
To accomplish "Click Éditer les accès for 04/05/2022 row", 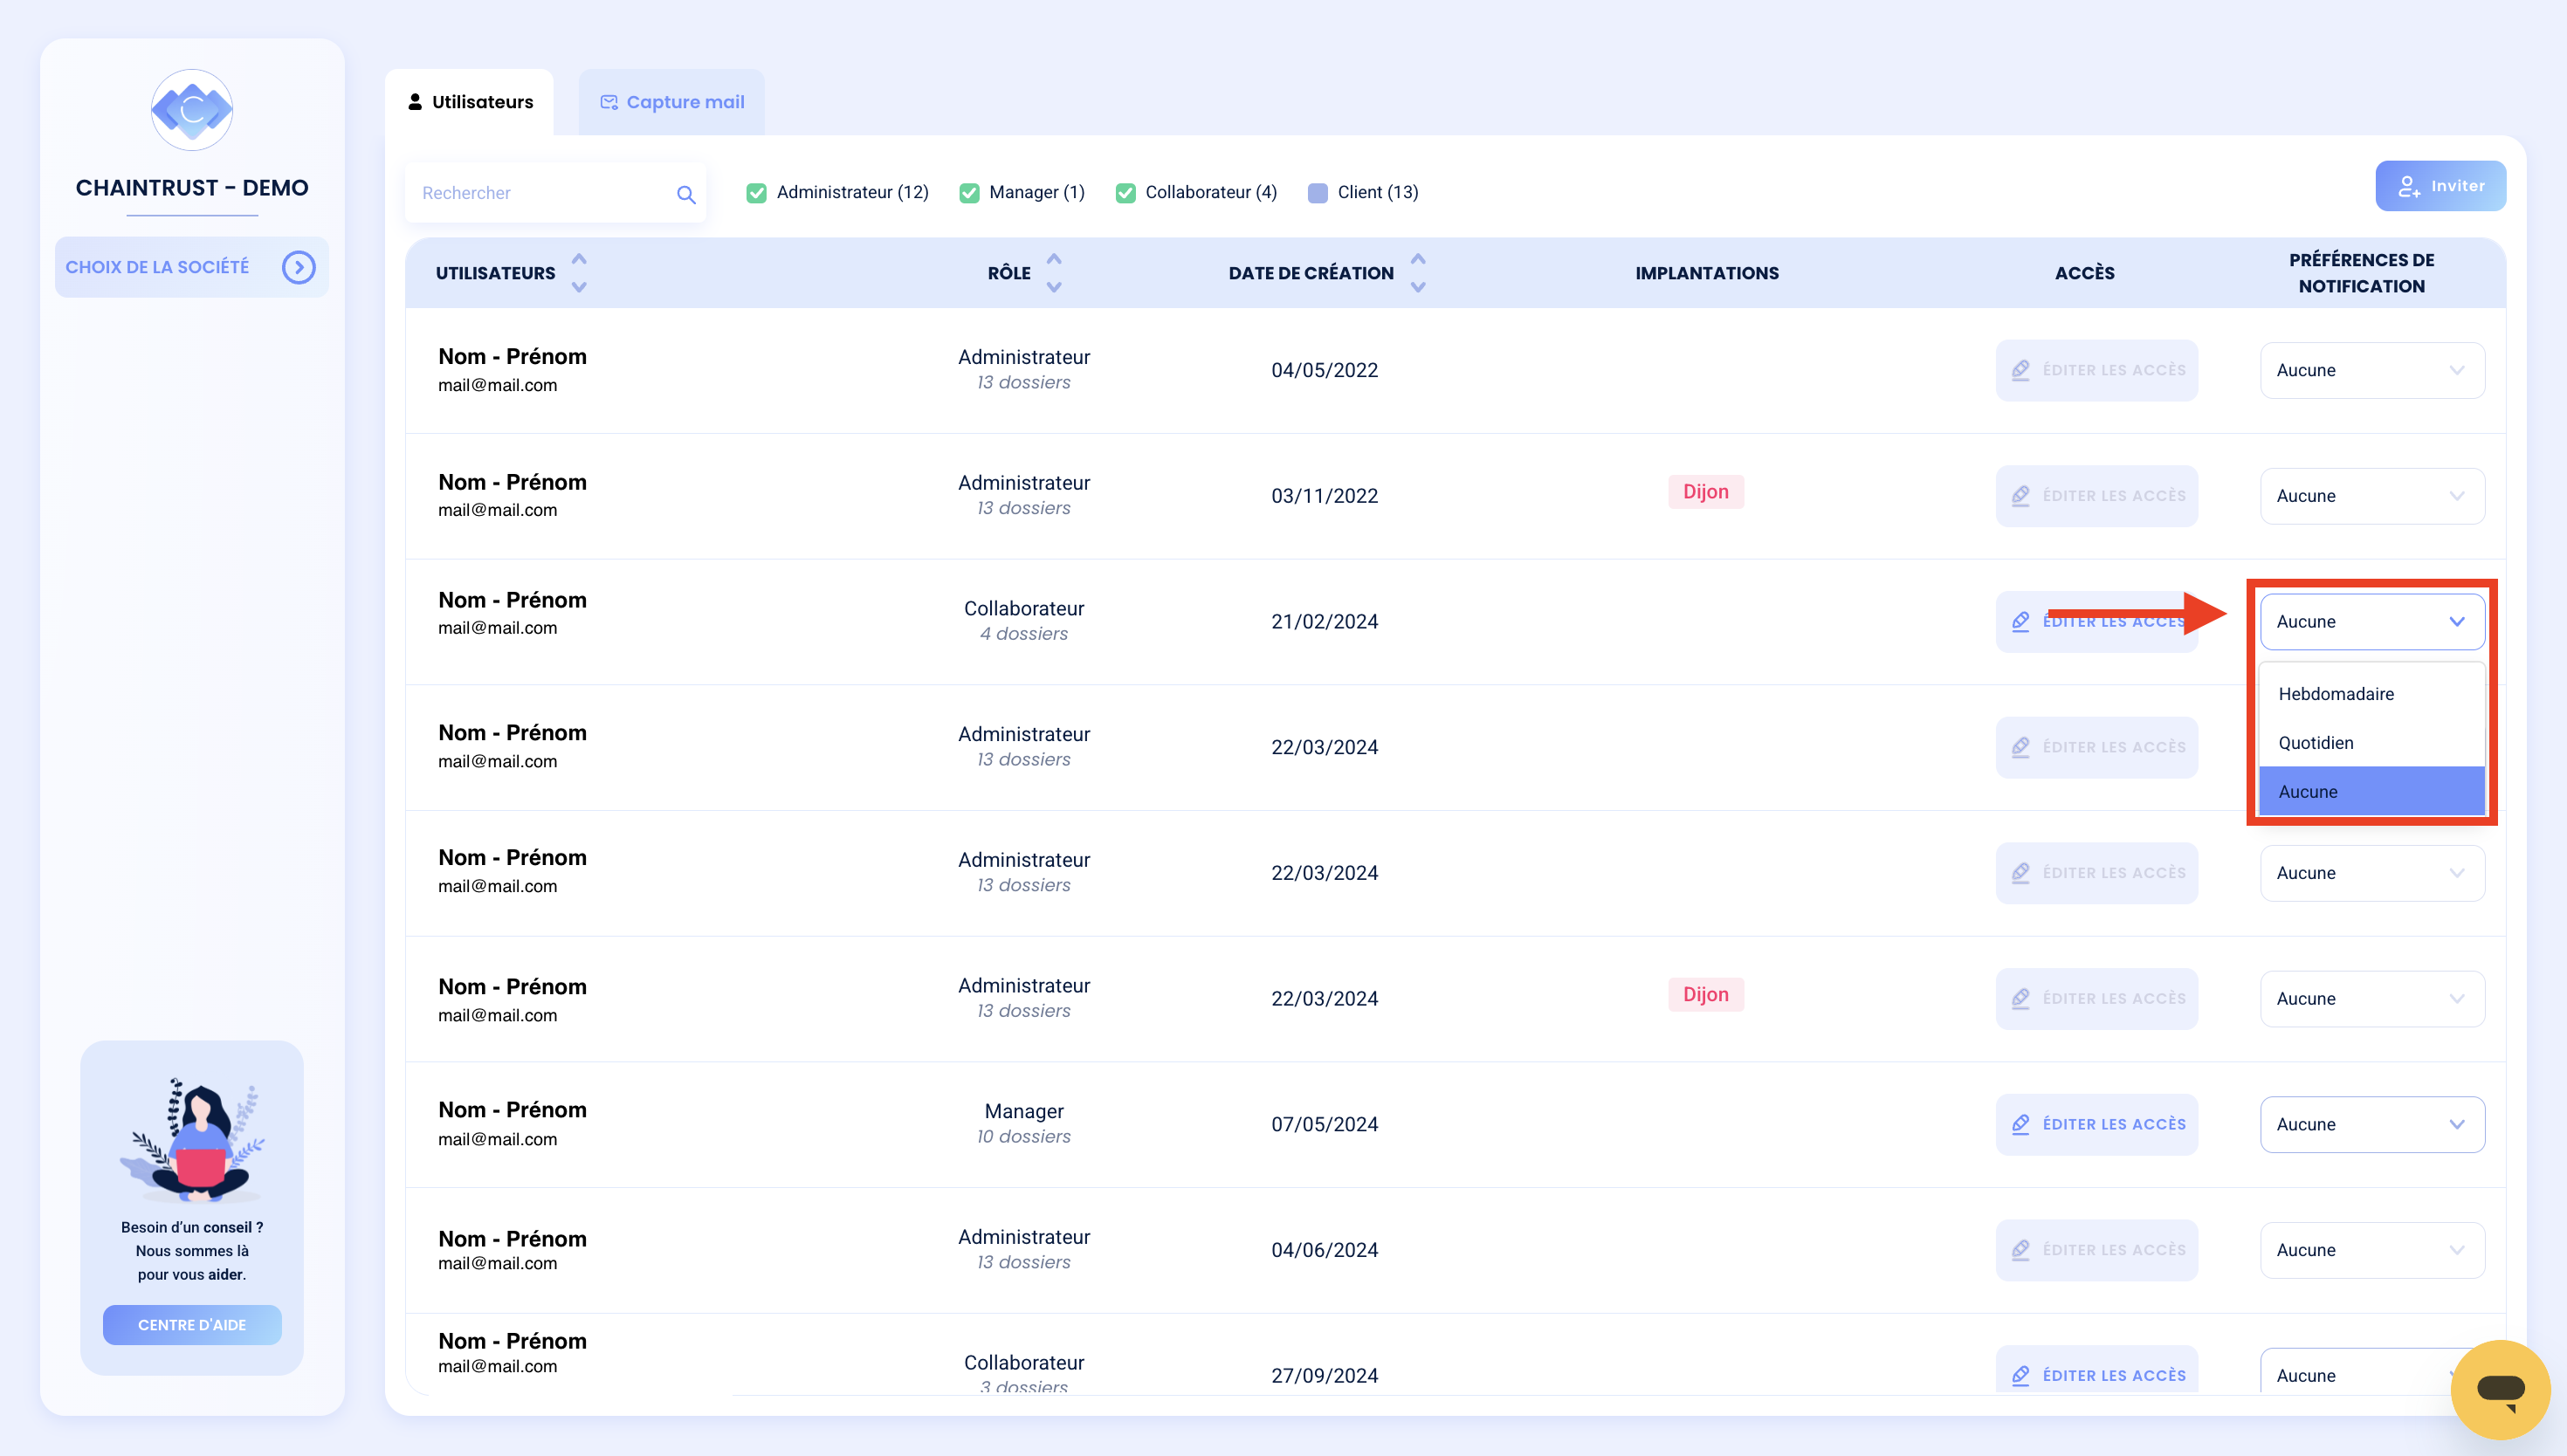I will 2097,370.
